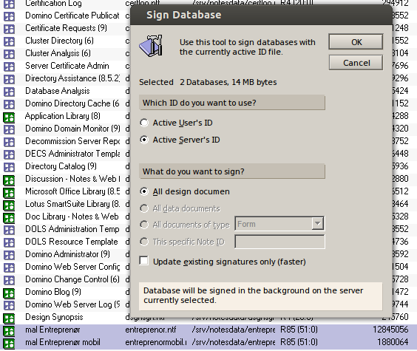Click the Certification Log row title
417x351 pixels.
pos(53,4)
